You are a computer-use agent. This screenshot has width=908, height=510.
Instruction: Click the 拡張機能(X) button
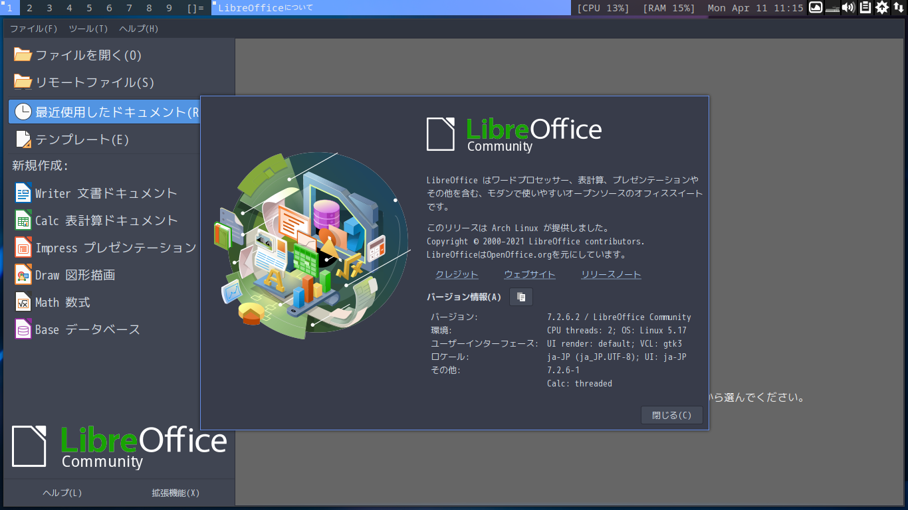175,493
